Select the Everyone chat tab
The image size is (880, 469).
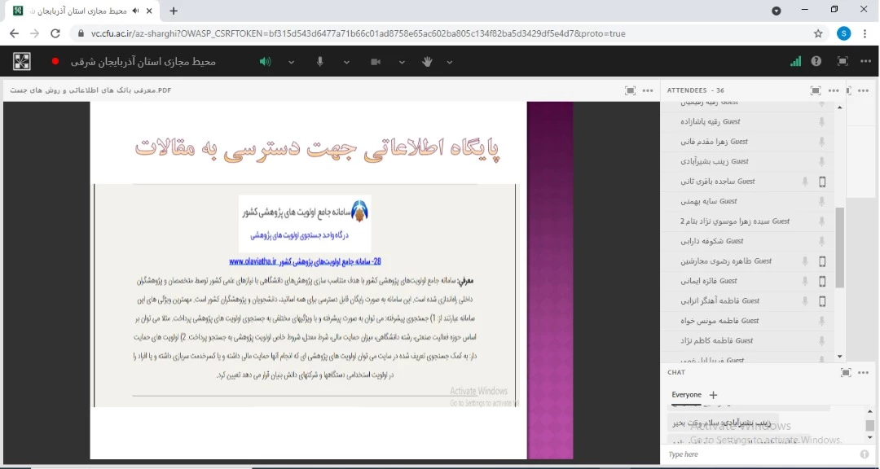click(x=686, y=395)
